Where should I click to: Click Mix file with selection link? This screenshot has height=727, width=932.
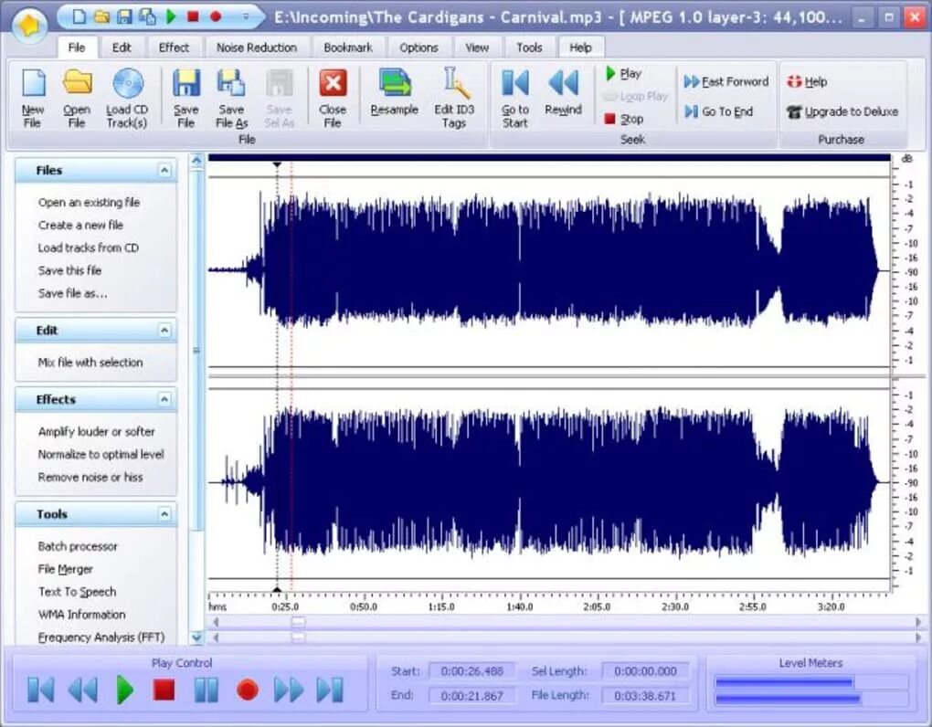[x=90, y=363]
